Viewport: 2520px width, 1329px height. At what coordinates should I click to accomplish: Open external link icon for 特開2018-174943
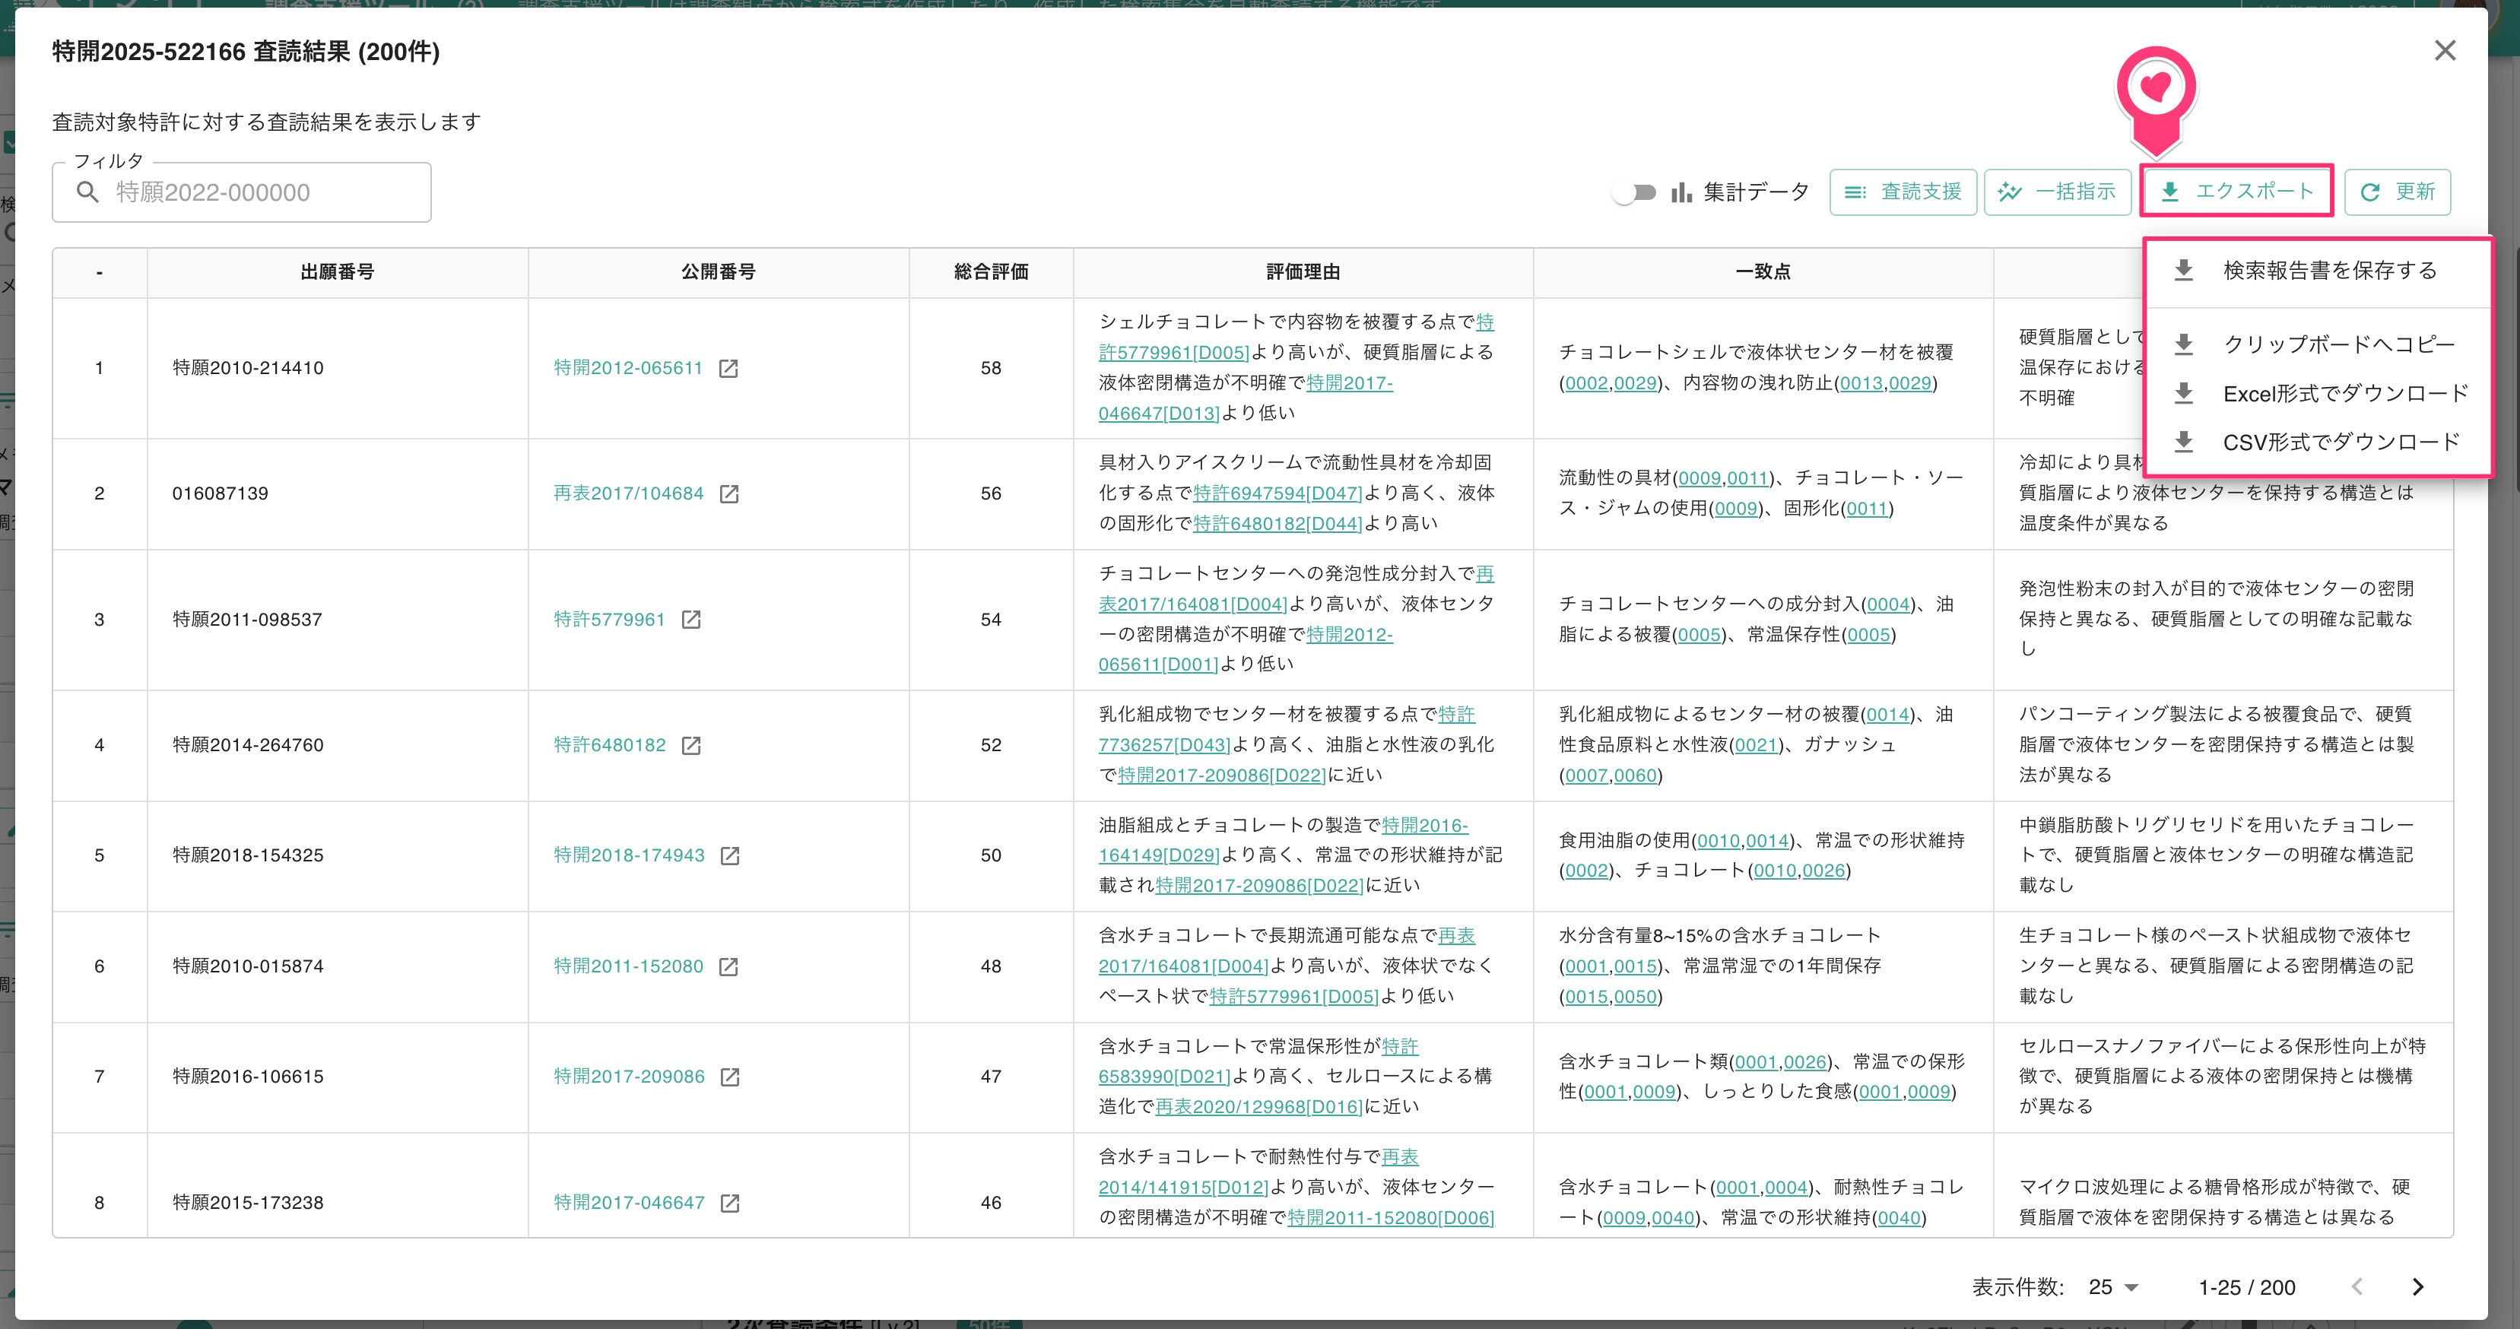coord(730,857)
